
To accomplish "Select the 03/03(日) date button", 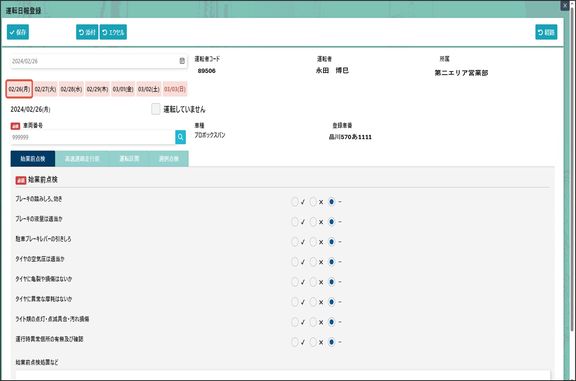I will (175, 89).
